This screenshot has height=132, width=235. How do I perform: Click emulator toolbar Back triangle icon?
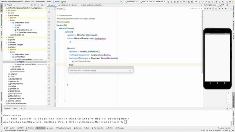220,8
